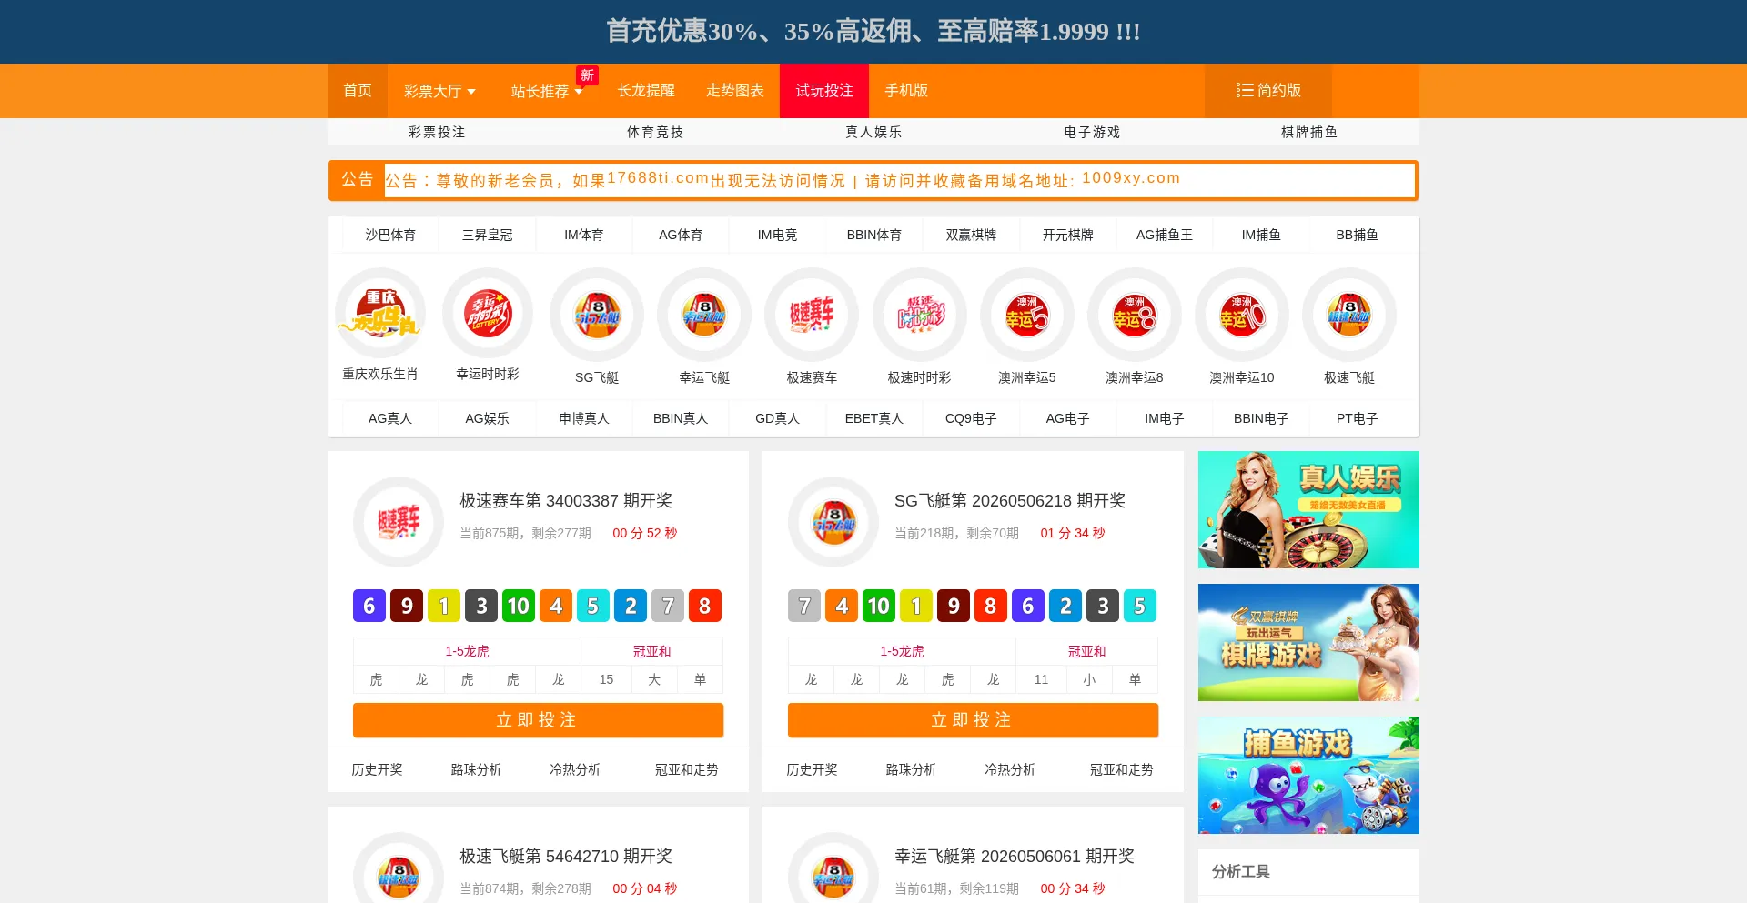Open 冠亚和走势 for SG飞艇
This screenshot has height=903, width=1747.
1122,769
